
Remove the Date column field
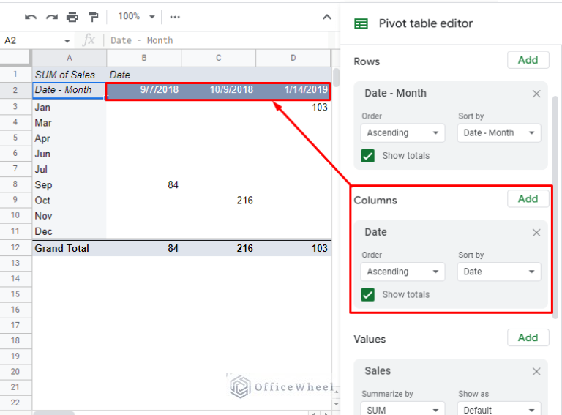[x=536, y=233]
